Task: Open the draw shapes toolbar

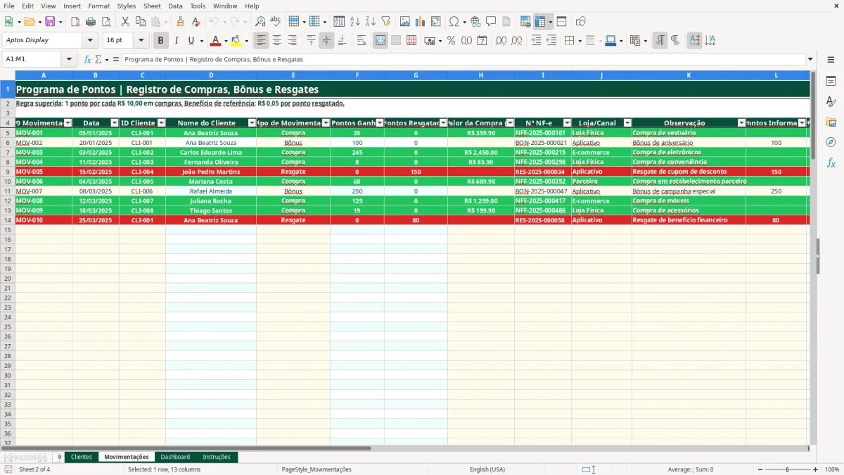Action: coord(581,22)
